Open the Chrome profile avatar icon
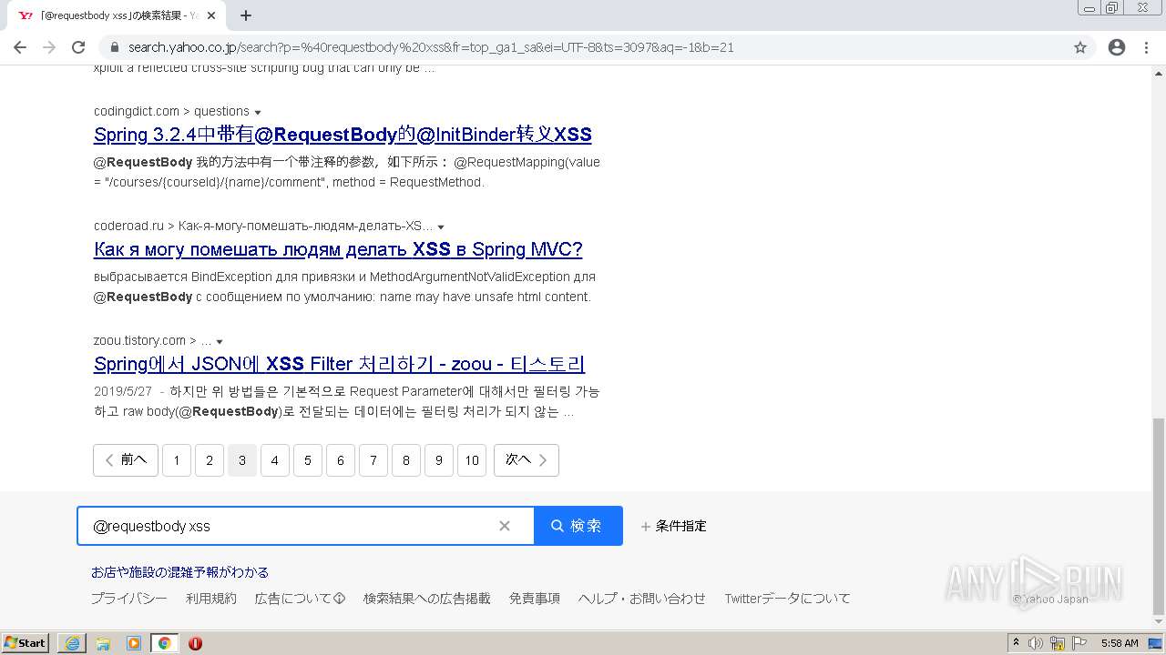Viewport: 1166px width, 655px height. point(1117,47)
